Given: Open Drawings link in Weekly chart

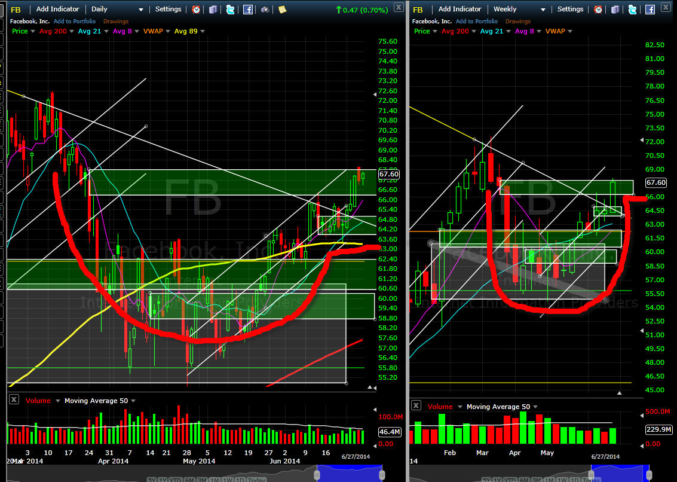Looking at the screenshot, I should point(517,21).
